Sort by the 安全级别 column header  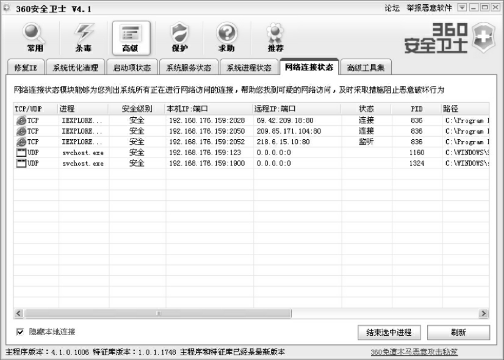point(137,109)
